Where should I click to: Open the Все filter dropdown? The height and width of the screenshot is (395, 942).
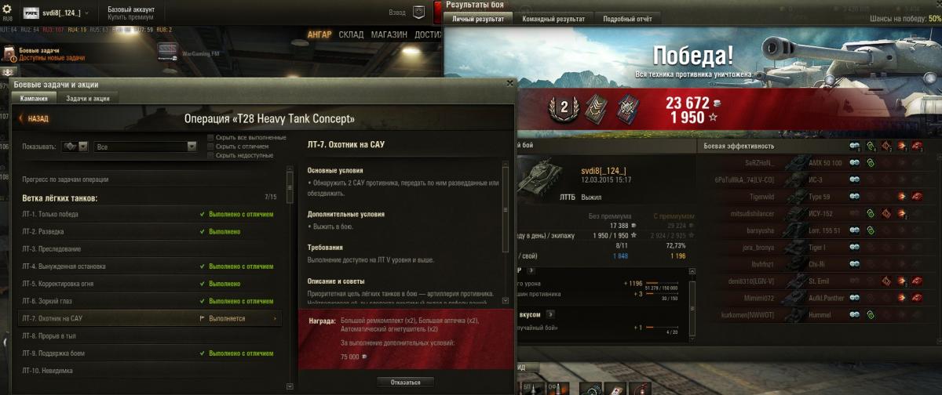tap(145, 146)
